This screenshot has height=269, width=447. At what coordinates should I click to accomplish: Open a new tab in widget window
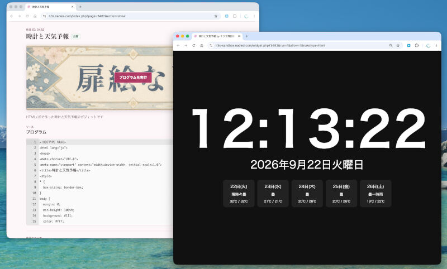tap(246, 36)
